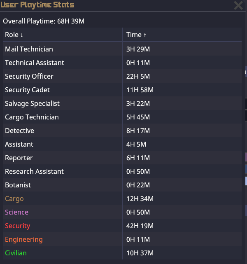Image resolution: width=247 pixels, height=264 pixels.
Task: Select the Botanist role row
Action: [x=18, y=185]
